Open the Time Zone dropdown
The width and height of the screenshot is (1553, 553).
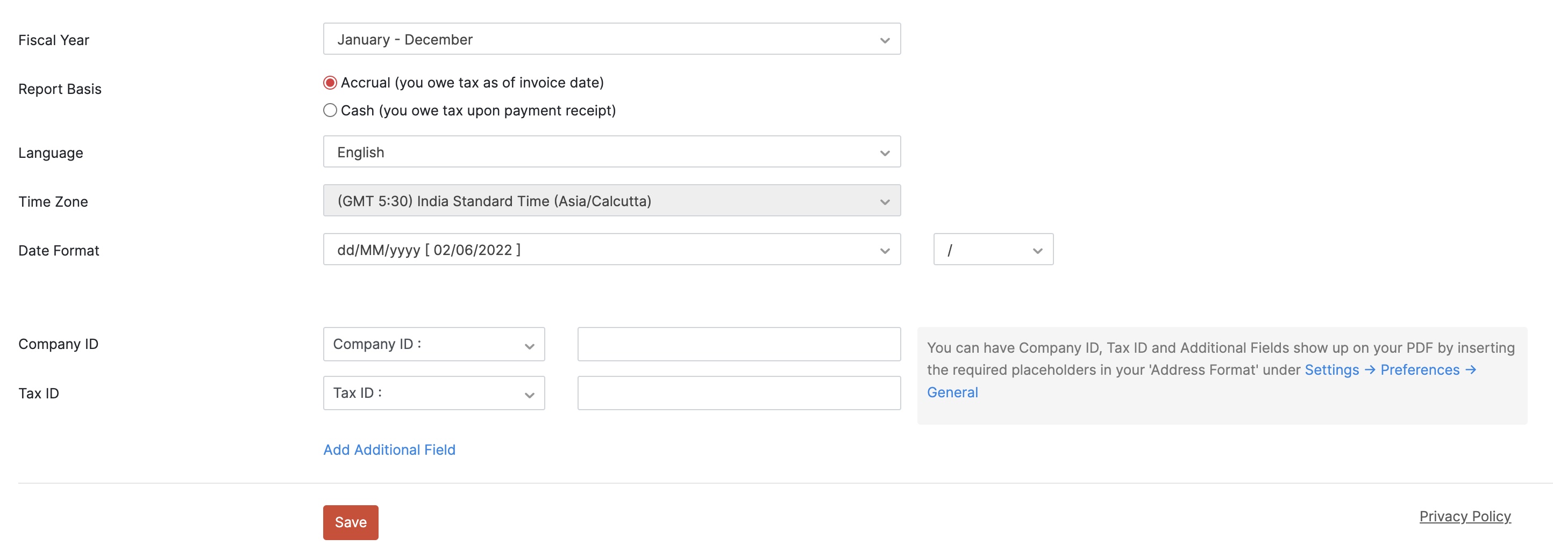(611, 200)
